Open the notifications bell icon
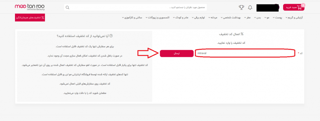The image size is (320, 121). [x=250, y=7]
